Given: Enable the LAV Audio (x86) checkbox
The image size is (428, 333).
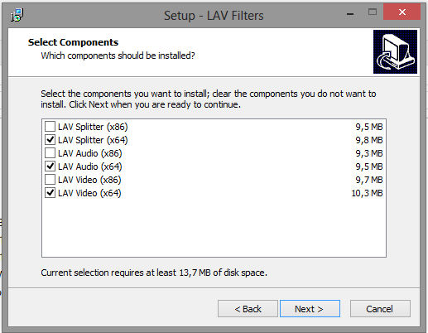Looking at the screenshot, I should click(x=50, y=153).
